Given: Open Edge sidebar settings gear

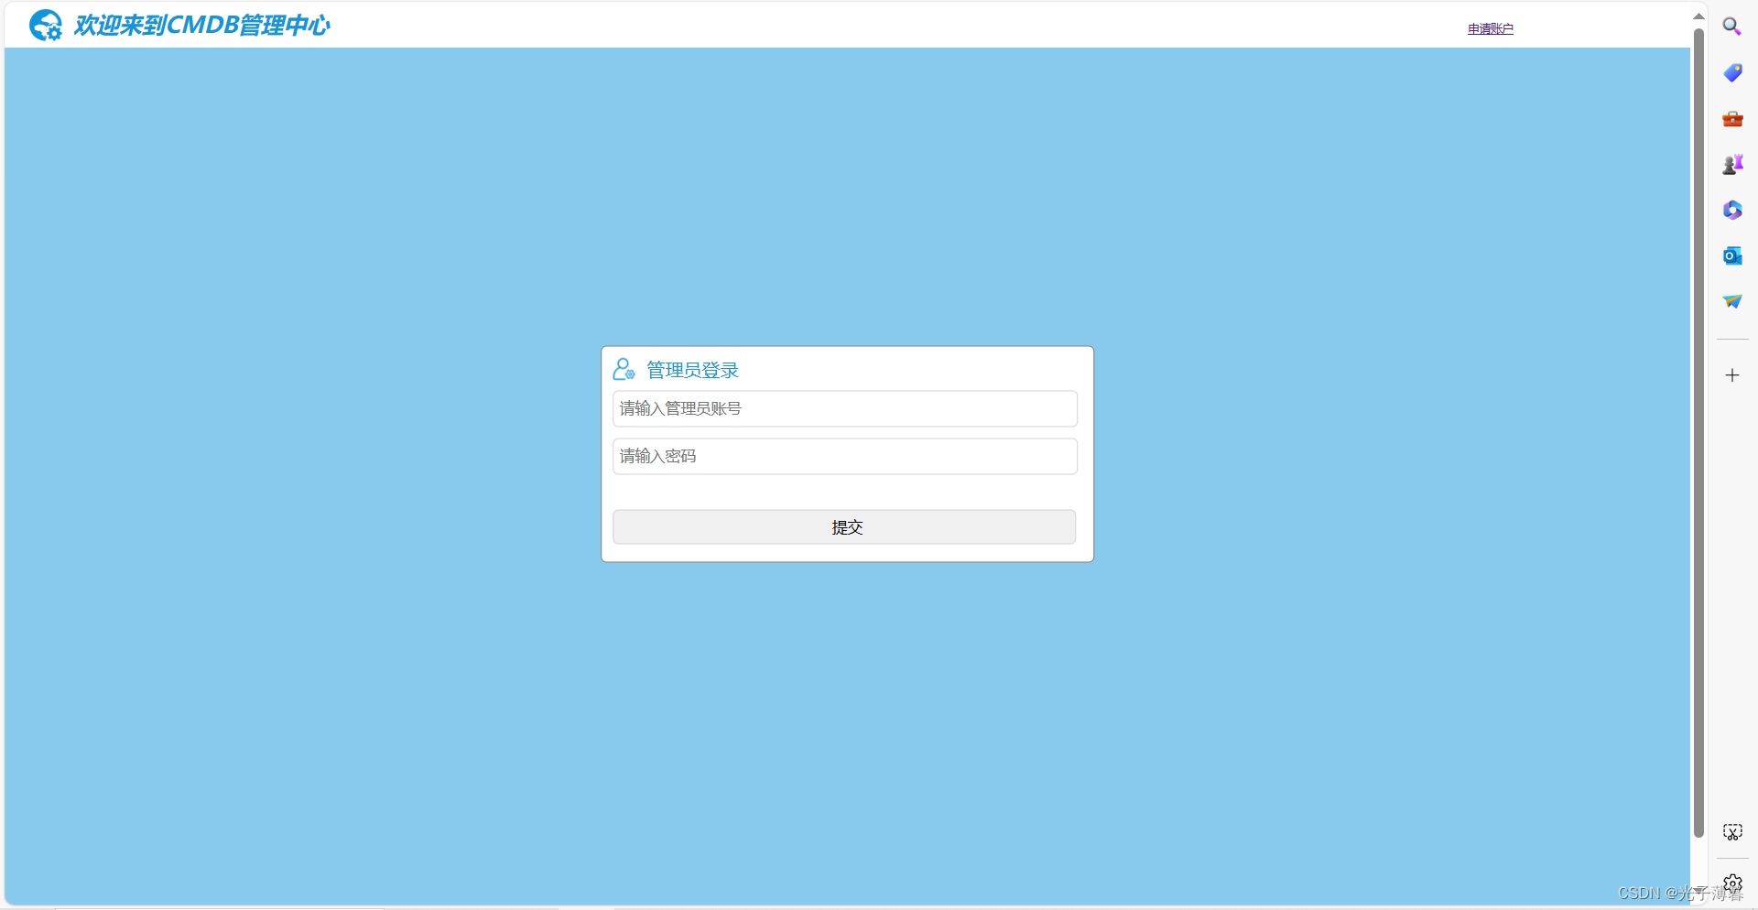Looking at the screenshot, I should click(1732, 883).
